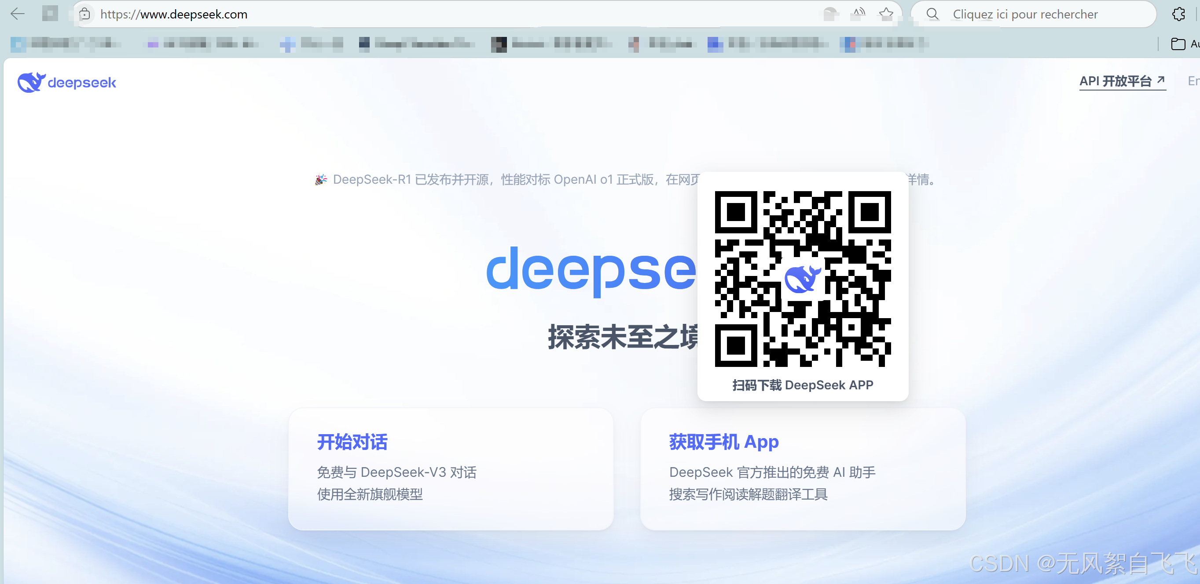Click the read aloud icon

tap(859, 14)
